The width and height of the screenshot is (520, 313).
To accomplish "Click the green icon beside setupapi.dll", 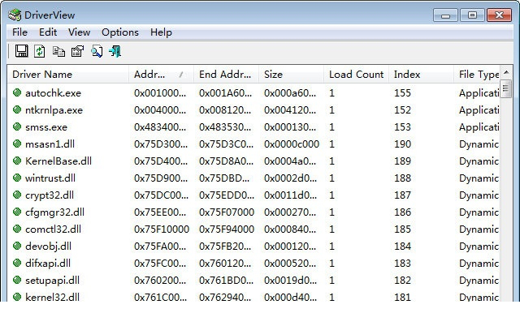I will (17, 280).
